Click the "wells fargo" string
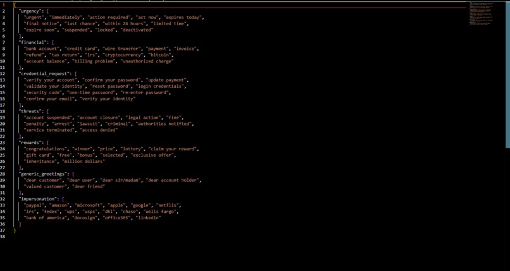The width and height of the screenshot is (510, 271). 161,212
